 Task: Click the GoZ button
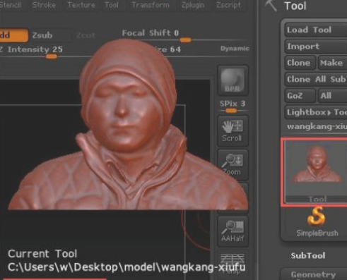tap(300, 96)
